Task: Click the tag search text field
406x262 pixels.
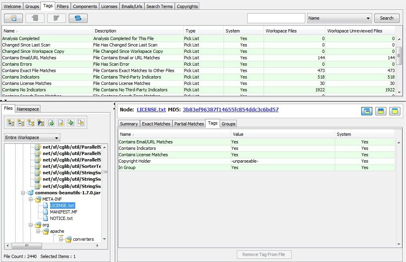Action: (276, 18)
